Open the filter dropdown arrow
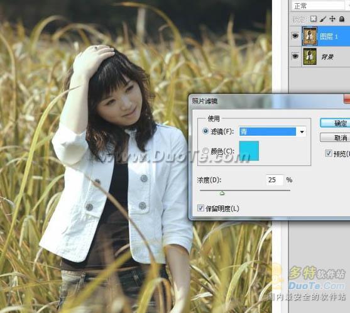Image resolution: width=350 pixels, height=313 pixels. [302, 132]
